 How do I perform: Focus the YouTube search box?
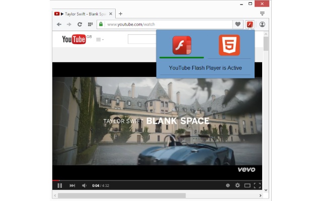pos(142,39)
